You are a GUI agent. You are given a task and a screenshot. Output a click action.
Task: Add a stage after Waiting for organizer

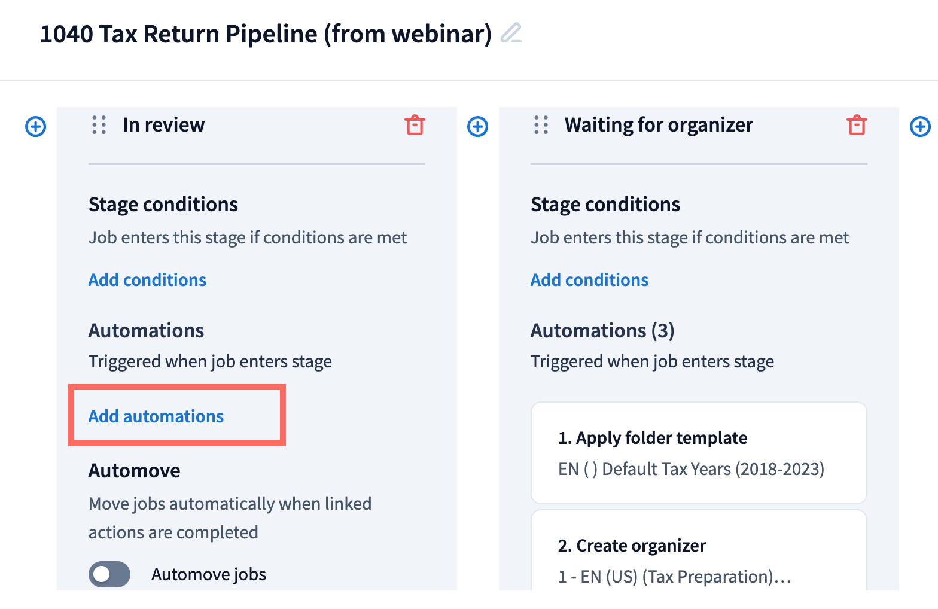click(919, 126)
